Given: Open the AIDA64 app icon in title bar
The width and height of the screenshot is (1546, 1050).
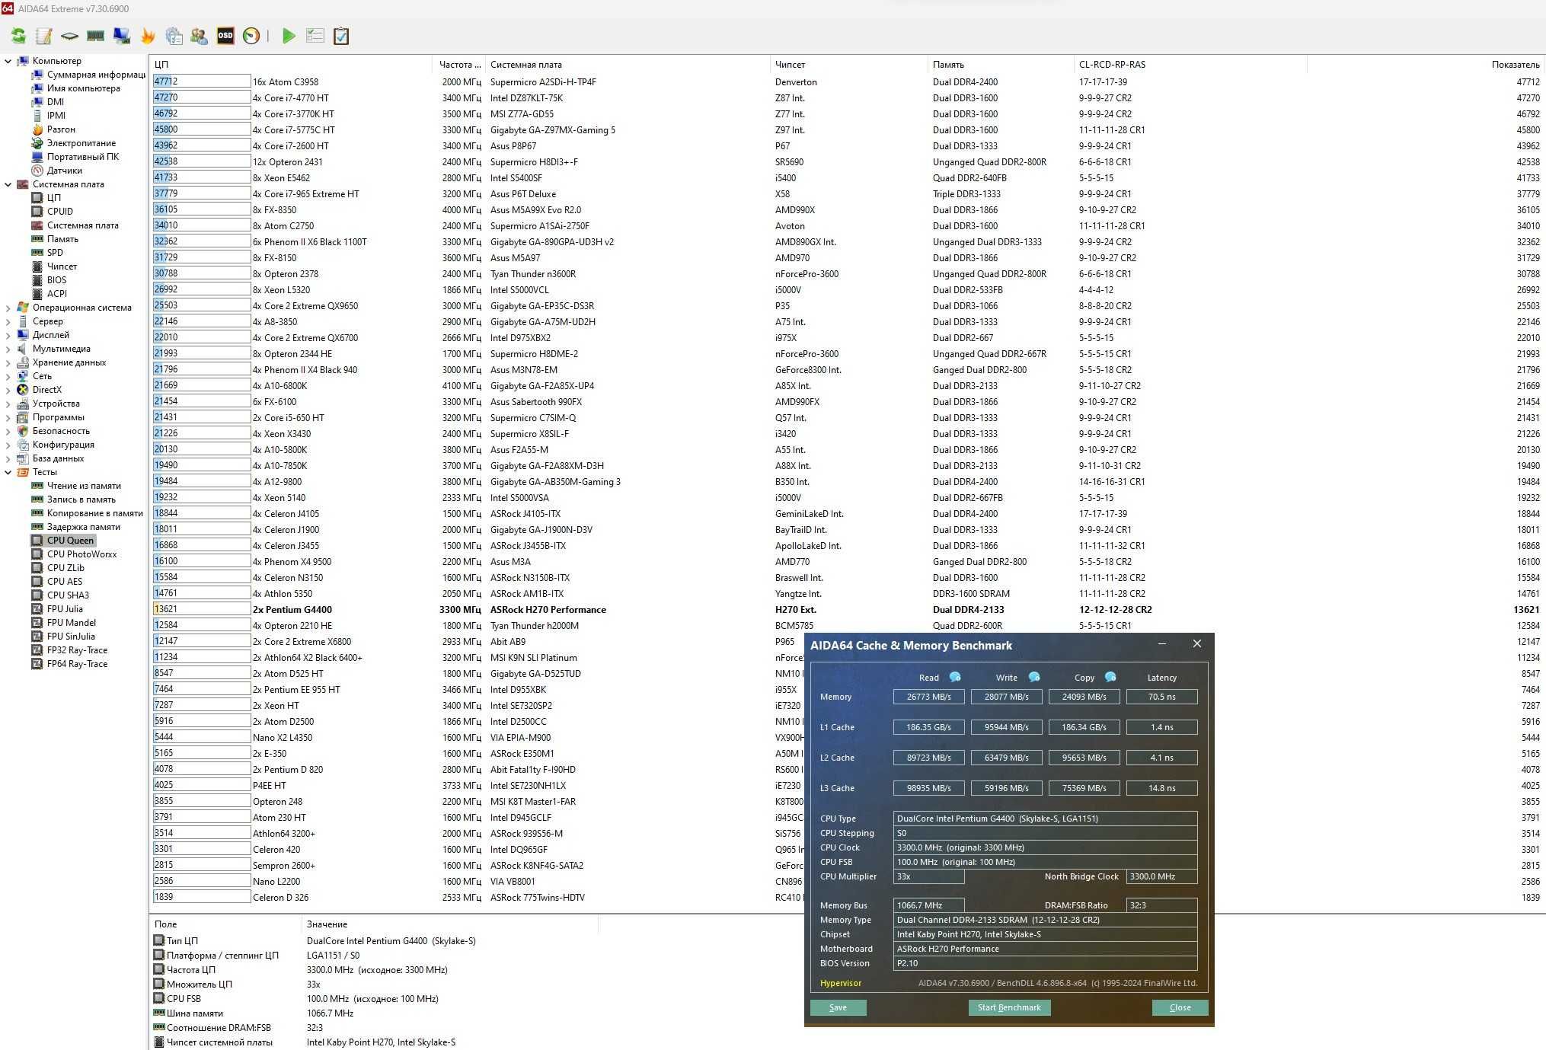Looking at the screenshot, I should (x=7, y=8).
